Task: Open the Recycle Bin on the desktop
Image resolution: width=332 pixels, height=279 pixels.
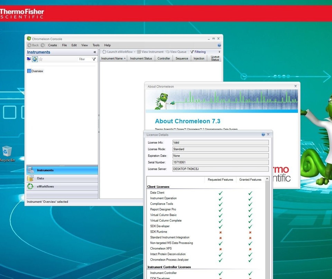Action: pyautogui.click(x=8, y=151)
